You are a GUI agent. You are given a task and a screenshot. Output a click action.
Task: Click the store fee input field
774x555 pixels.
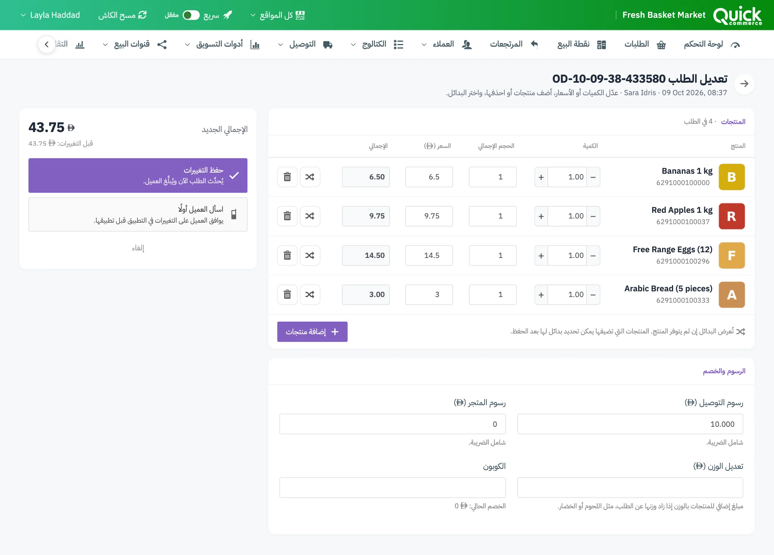392,424
